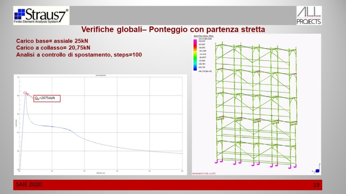Click the slide title Verifiche globali
The image size is (346, 194).
tap(173, 29)
